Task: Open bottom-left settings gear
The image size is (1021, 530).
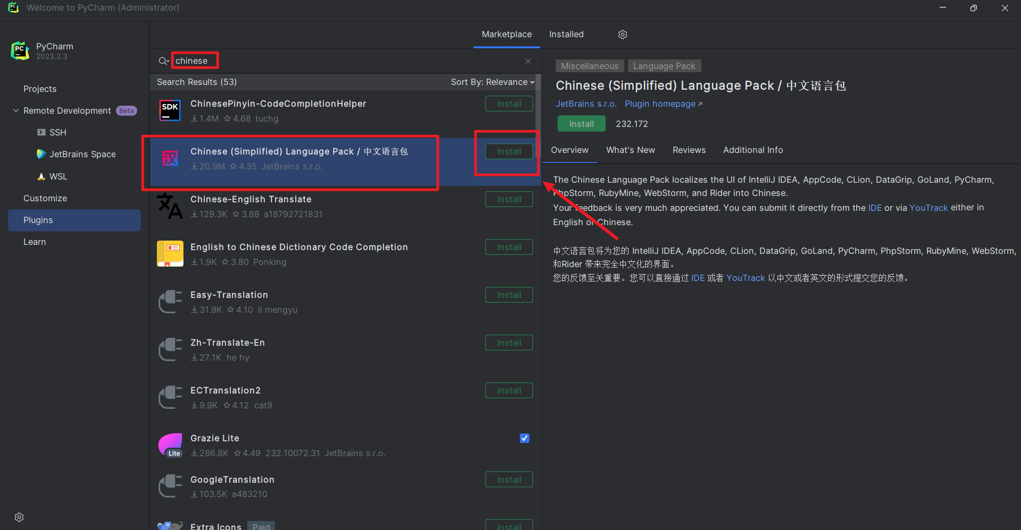Action: [19, 517]
